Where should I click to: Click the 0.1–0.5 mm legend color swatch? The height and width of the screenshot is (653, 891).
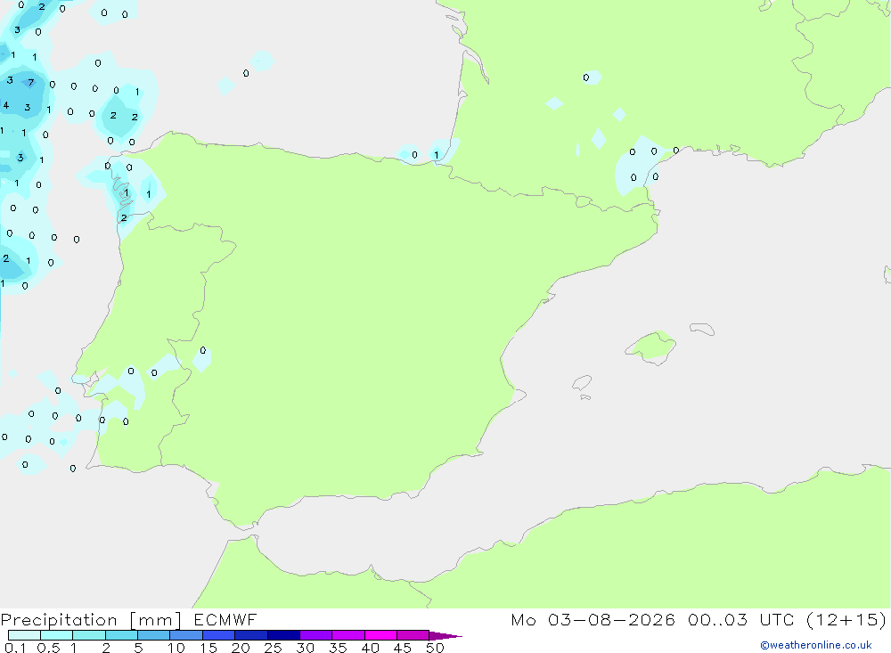24,635
